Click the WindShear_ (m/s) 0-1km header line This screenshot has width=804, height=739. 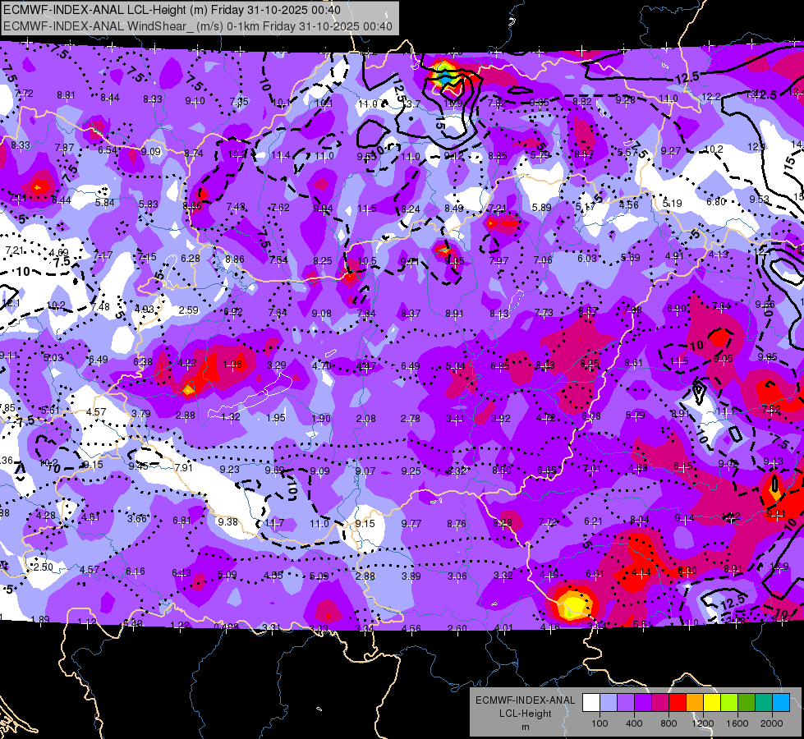pos(198,26)
